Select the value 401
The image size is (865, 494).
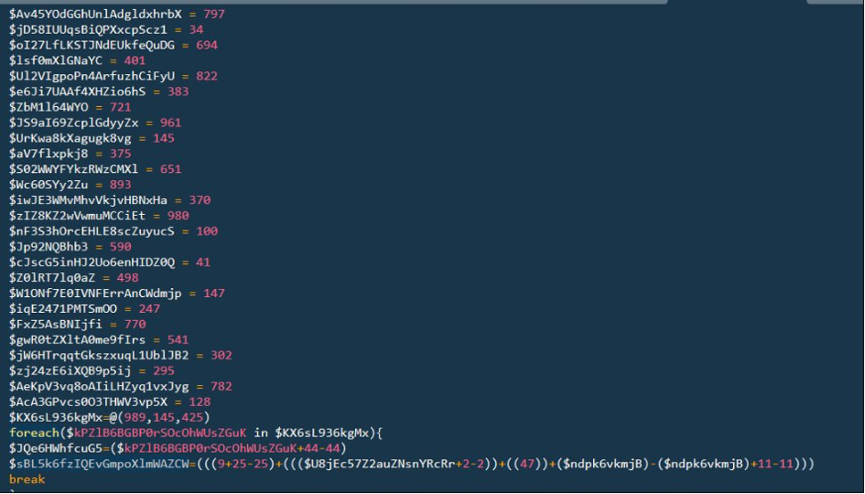135,60
